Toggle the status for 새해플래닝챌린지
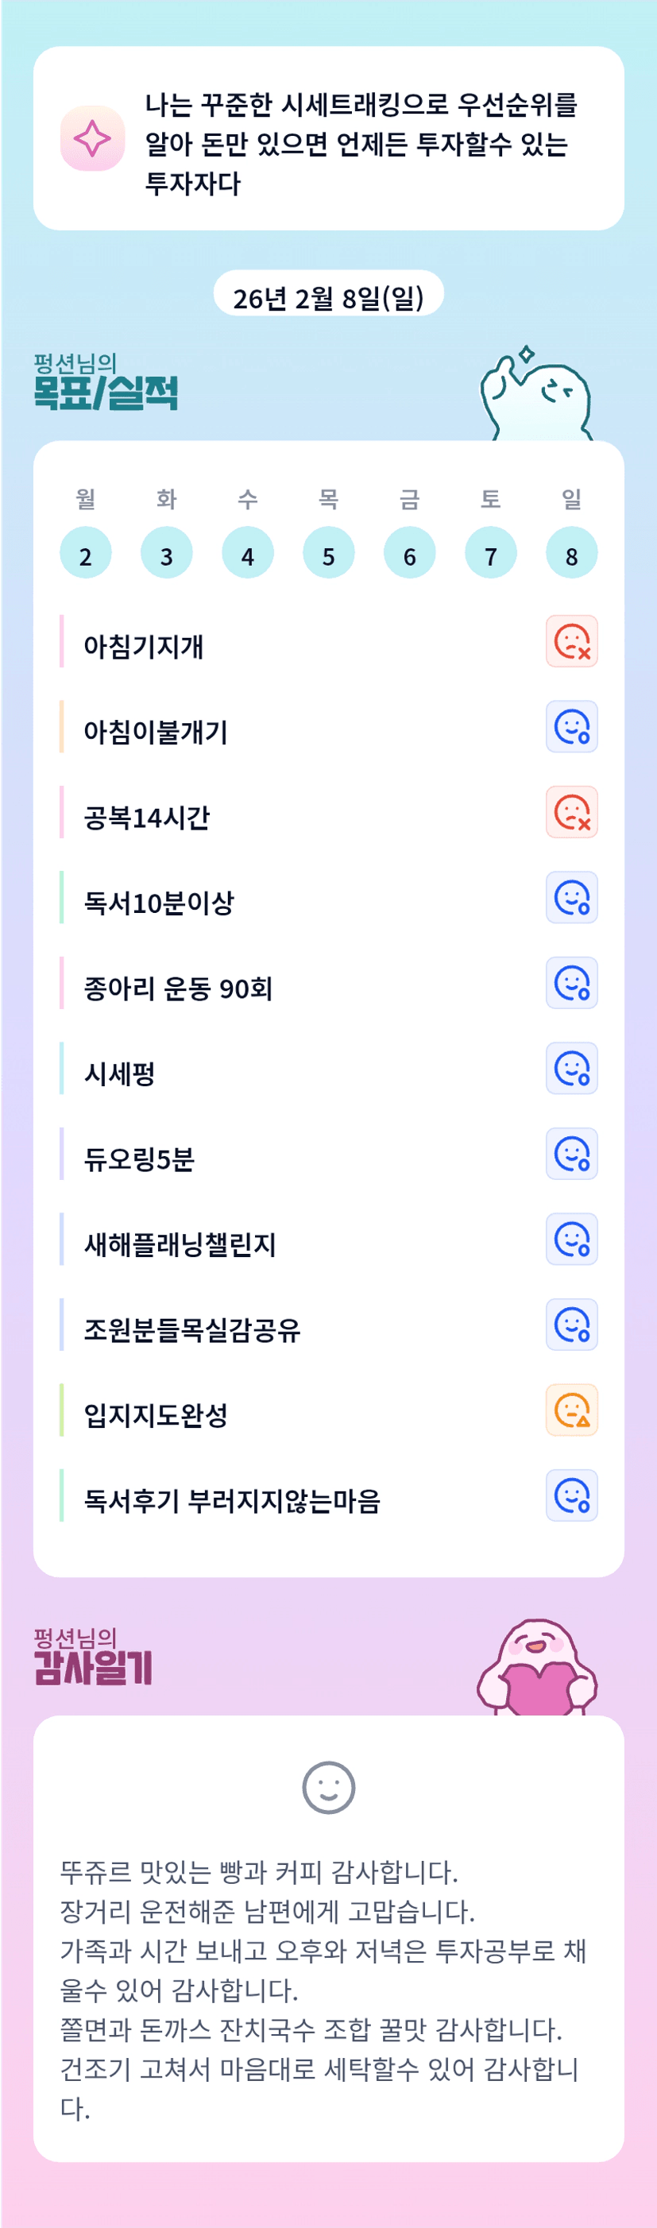The height and width of the screenshot is (2228, 657). [x=571, y=1240]
